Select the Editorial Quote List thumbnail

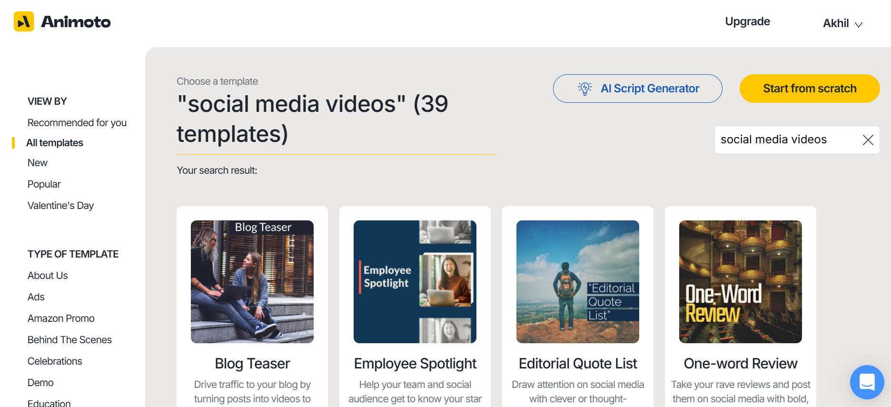(x=578, y=282)
